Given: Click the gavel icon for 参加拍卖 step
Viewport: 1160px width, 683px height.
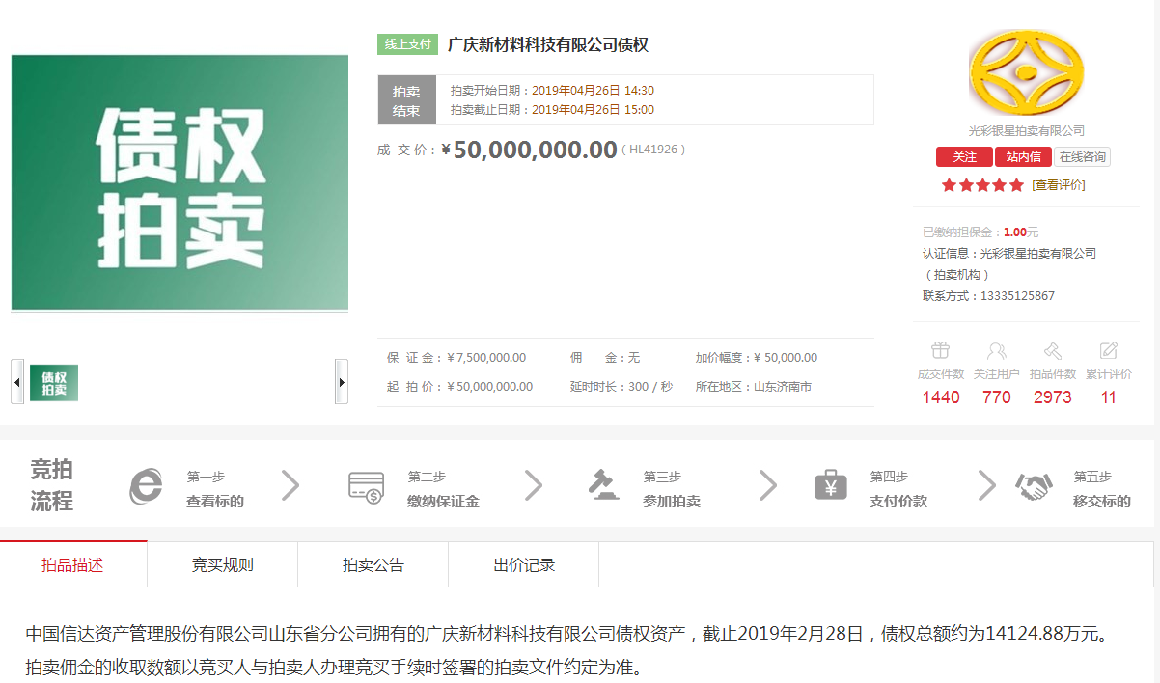Looking at the screenshot, I should coord(603,484).
